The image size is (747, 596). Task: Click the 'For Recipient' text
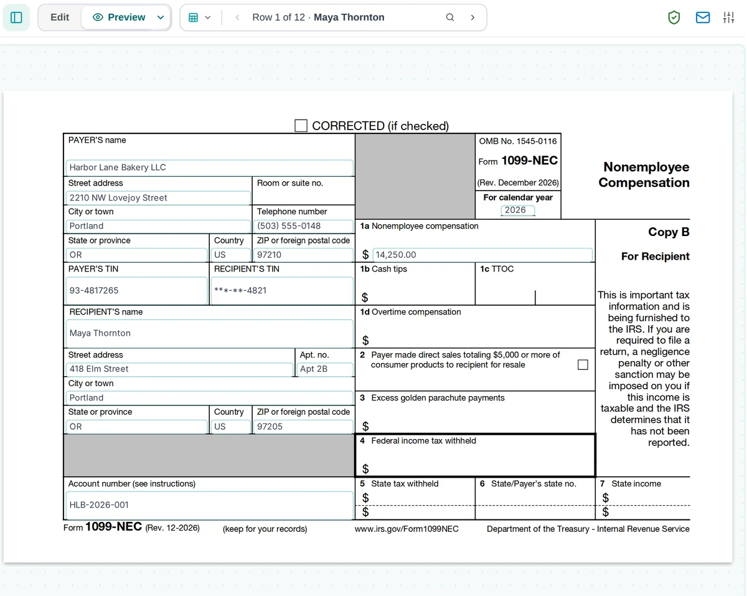point(655,256)
